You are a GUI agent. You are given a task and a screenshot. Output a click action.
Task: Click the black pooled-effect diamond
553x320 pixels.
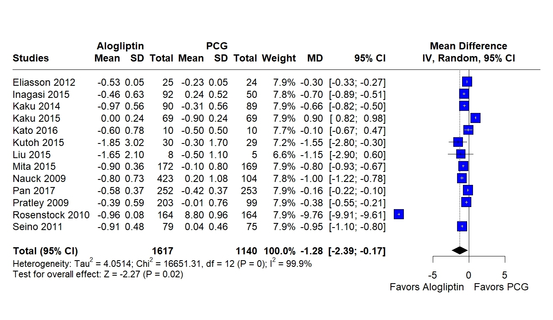(x=460, y=251)
